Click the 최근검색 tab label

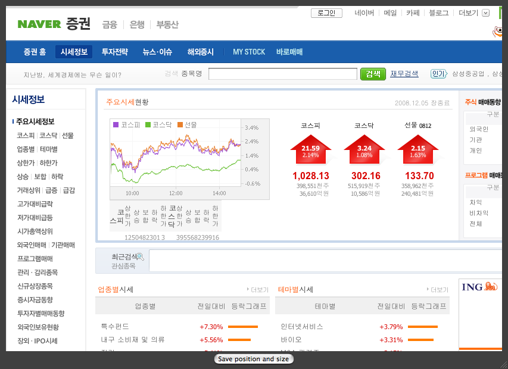(124, 257)
